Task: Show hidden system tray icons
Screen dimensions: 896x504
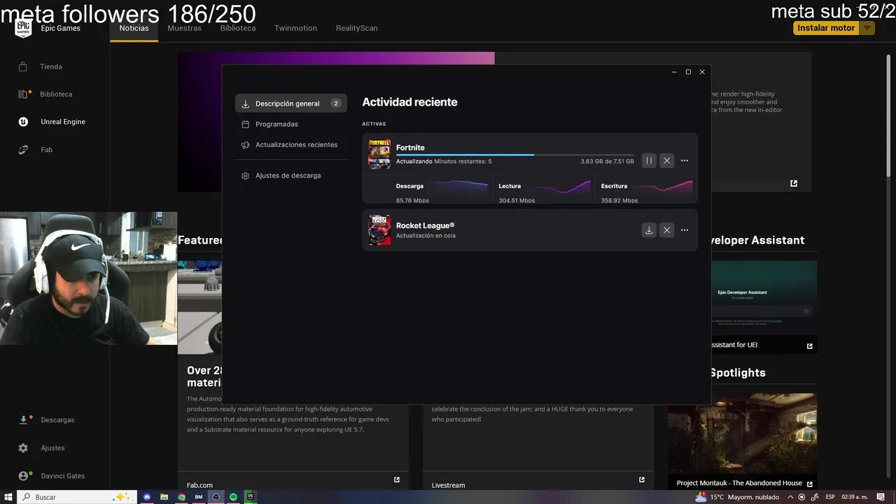Action: click(x=790, y=497)
